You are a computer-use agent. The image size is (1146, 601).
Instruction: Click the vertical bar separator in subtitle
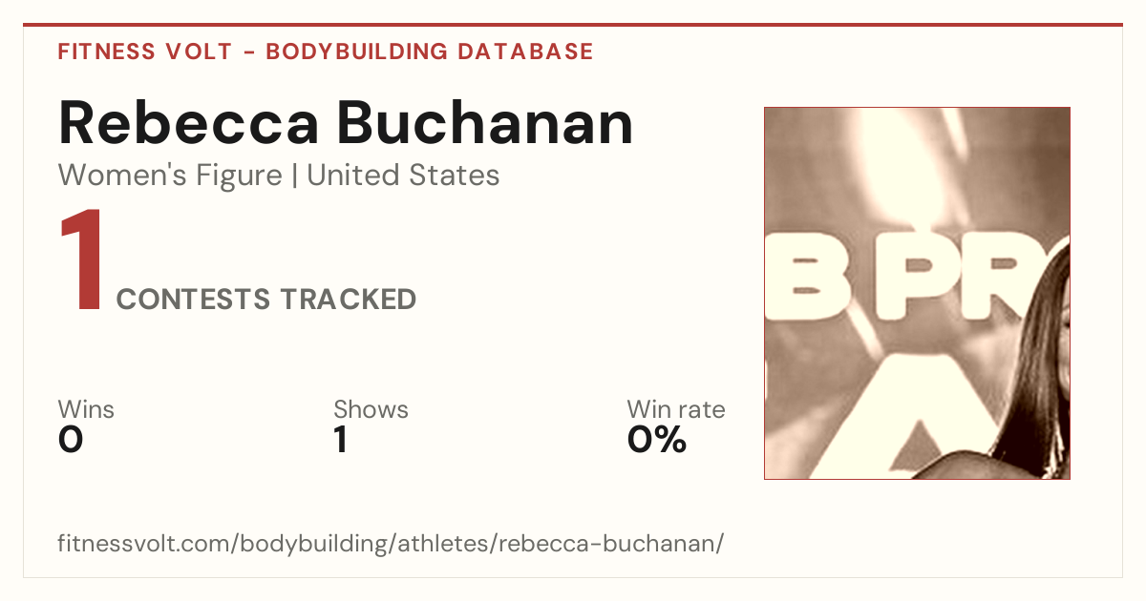click(x=294, y=176)
